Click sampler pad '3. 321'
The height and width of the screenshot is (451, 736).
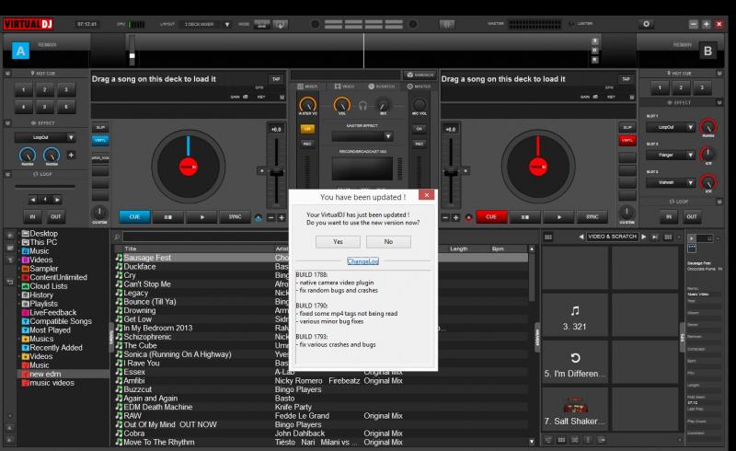[574, 316]
